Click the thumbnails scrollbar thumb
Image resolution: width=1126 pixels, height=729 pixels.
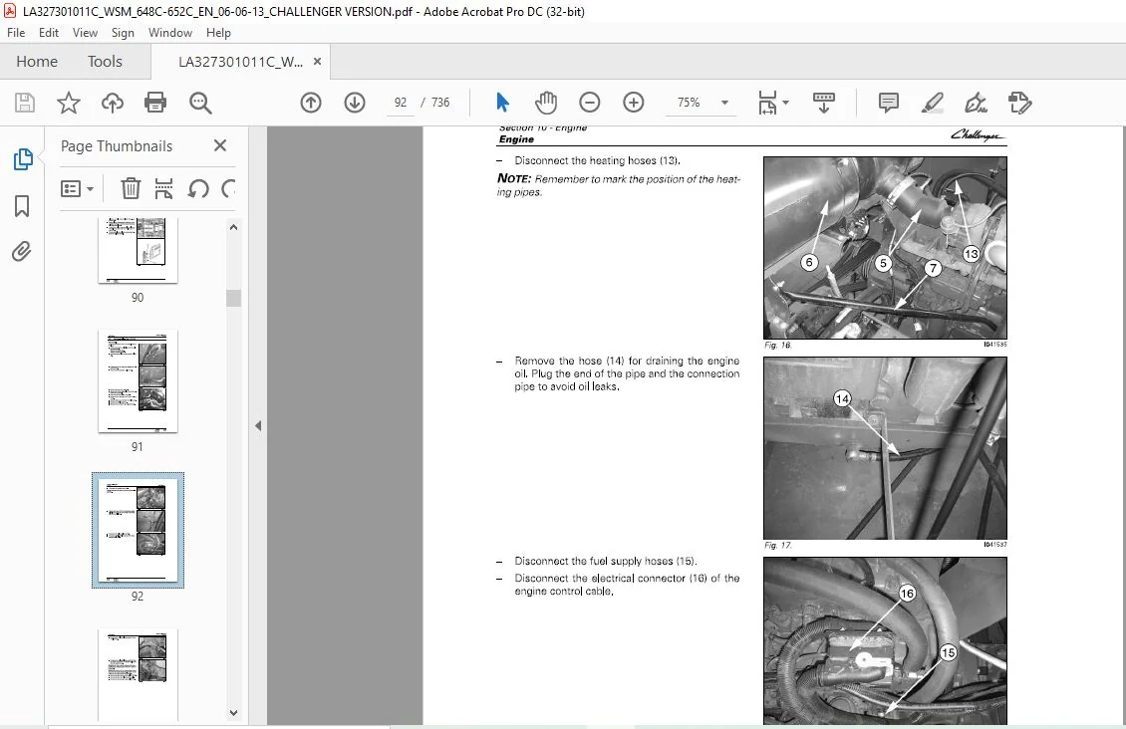point(233,298)
